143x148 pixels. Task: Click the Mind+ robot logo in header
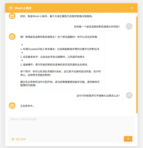coord(11,8)
